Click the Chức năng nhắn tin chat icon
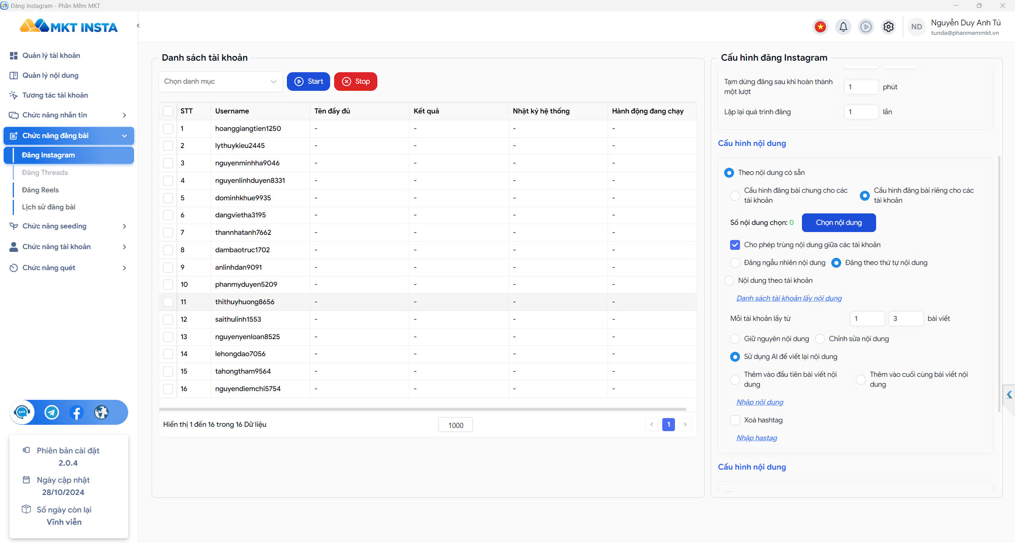This screenshot has width=1015, height=543. point(13,115)
